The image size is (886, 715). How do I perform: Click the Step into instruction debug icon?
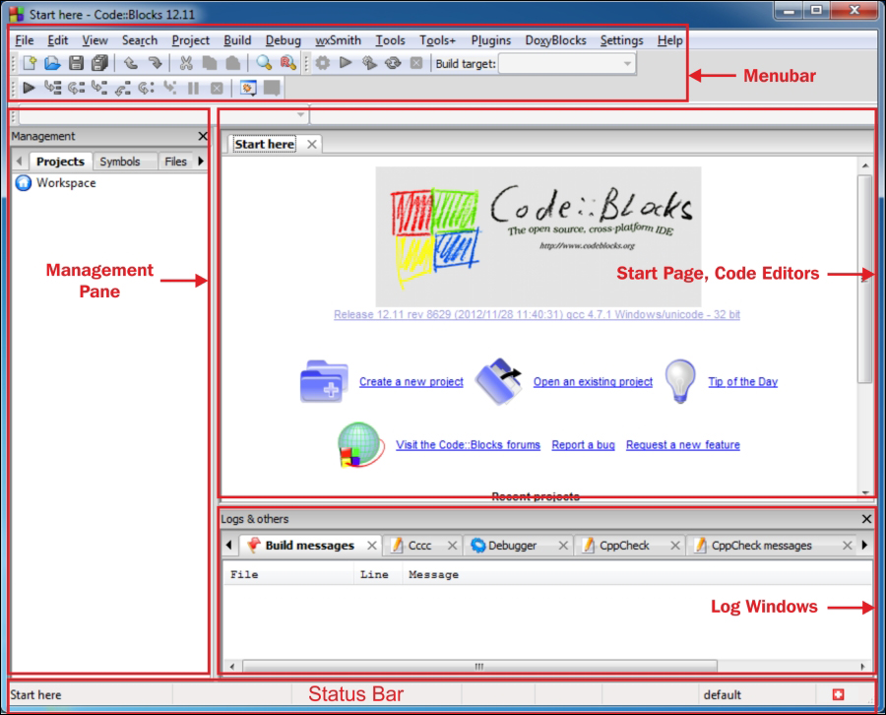pos(169,88)
